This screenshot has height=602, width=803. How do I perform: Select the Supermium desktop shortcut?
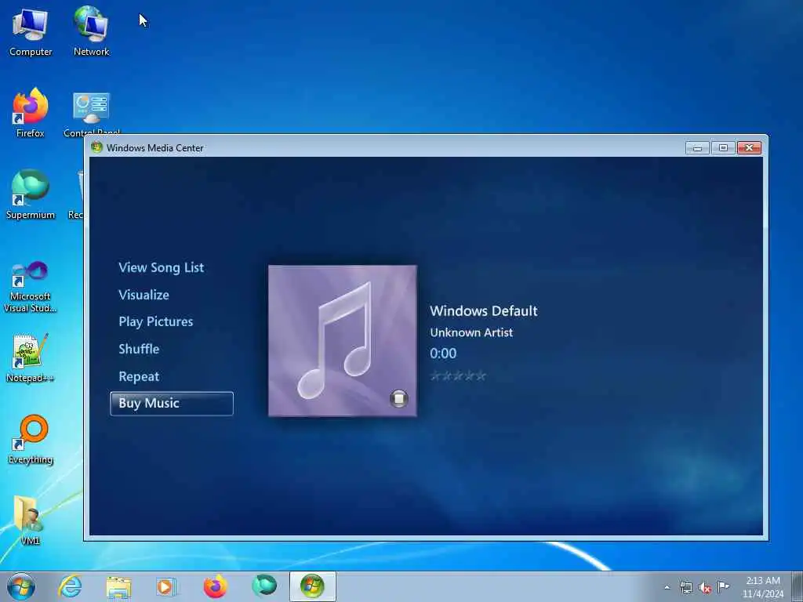pyautogui.click(x=31, y=194)
